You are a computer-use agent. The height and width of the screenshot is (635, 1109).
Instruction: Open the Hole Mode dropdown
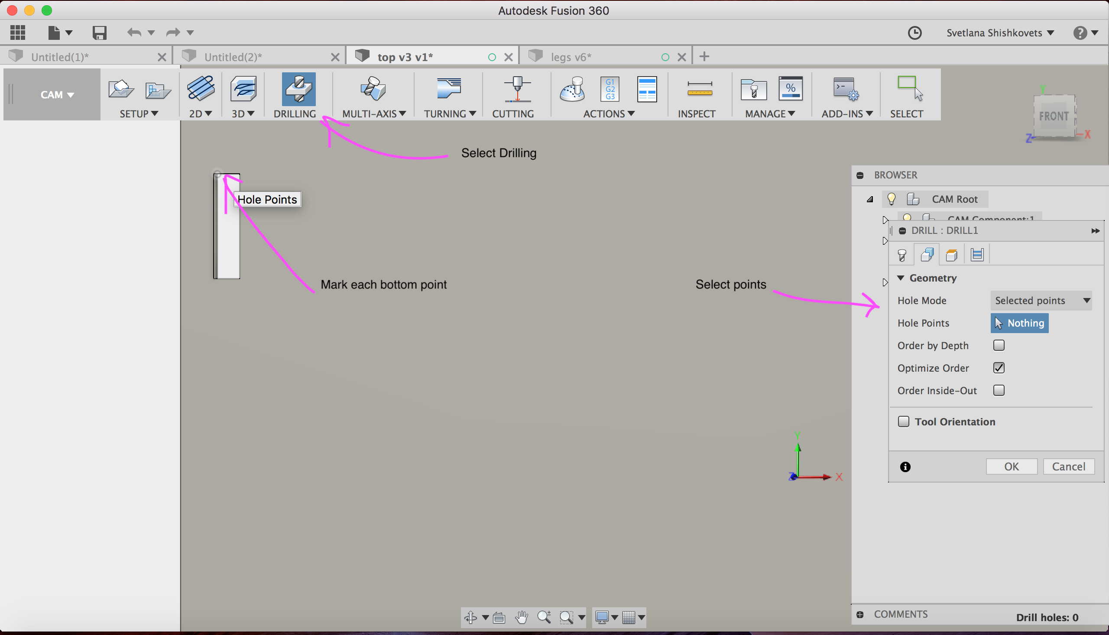click(x=1041, y=301)
